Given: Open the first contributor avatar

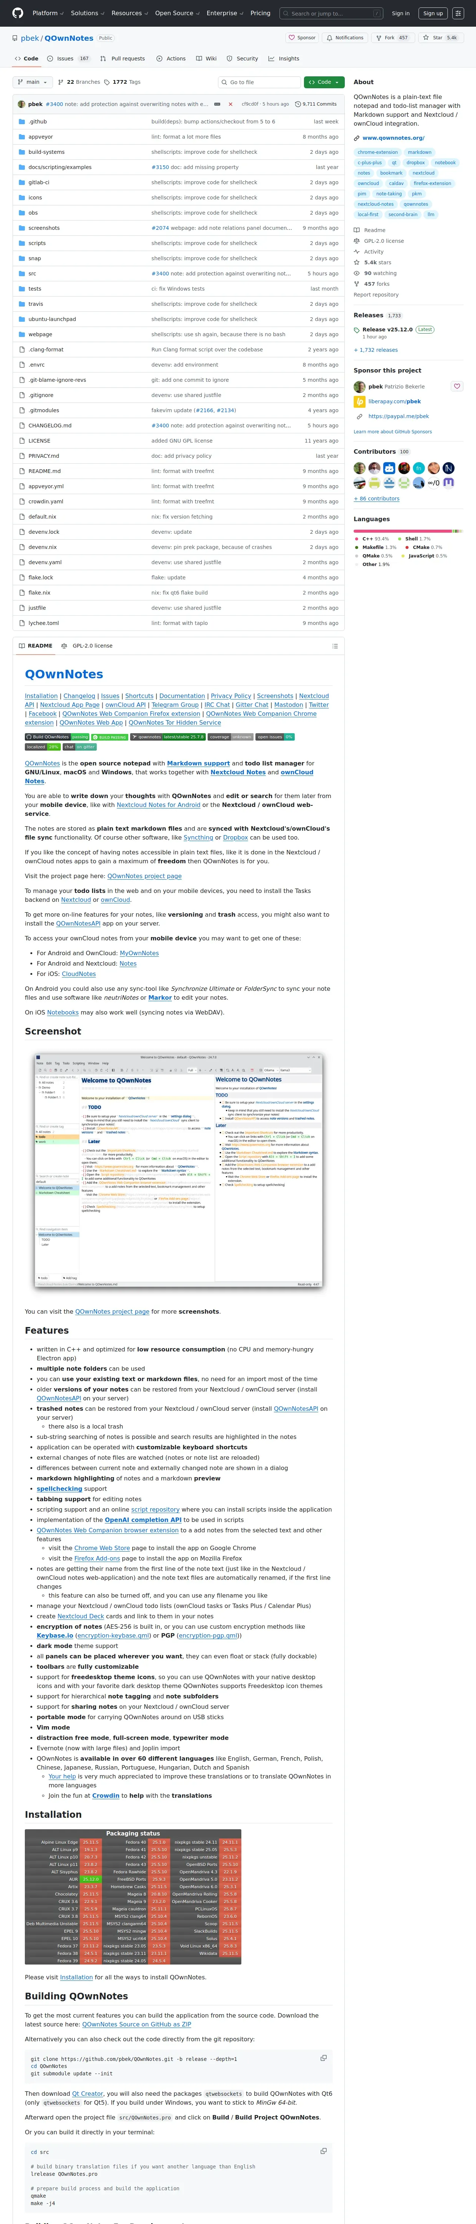Looking at the screenshot, I should [359, 468].
